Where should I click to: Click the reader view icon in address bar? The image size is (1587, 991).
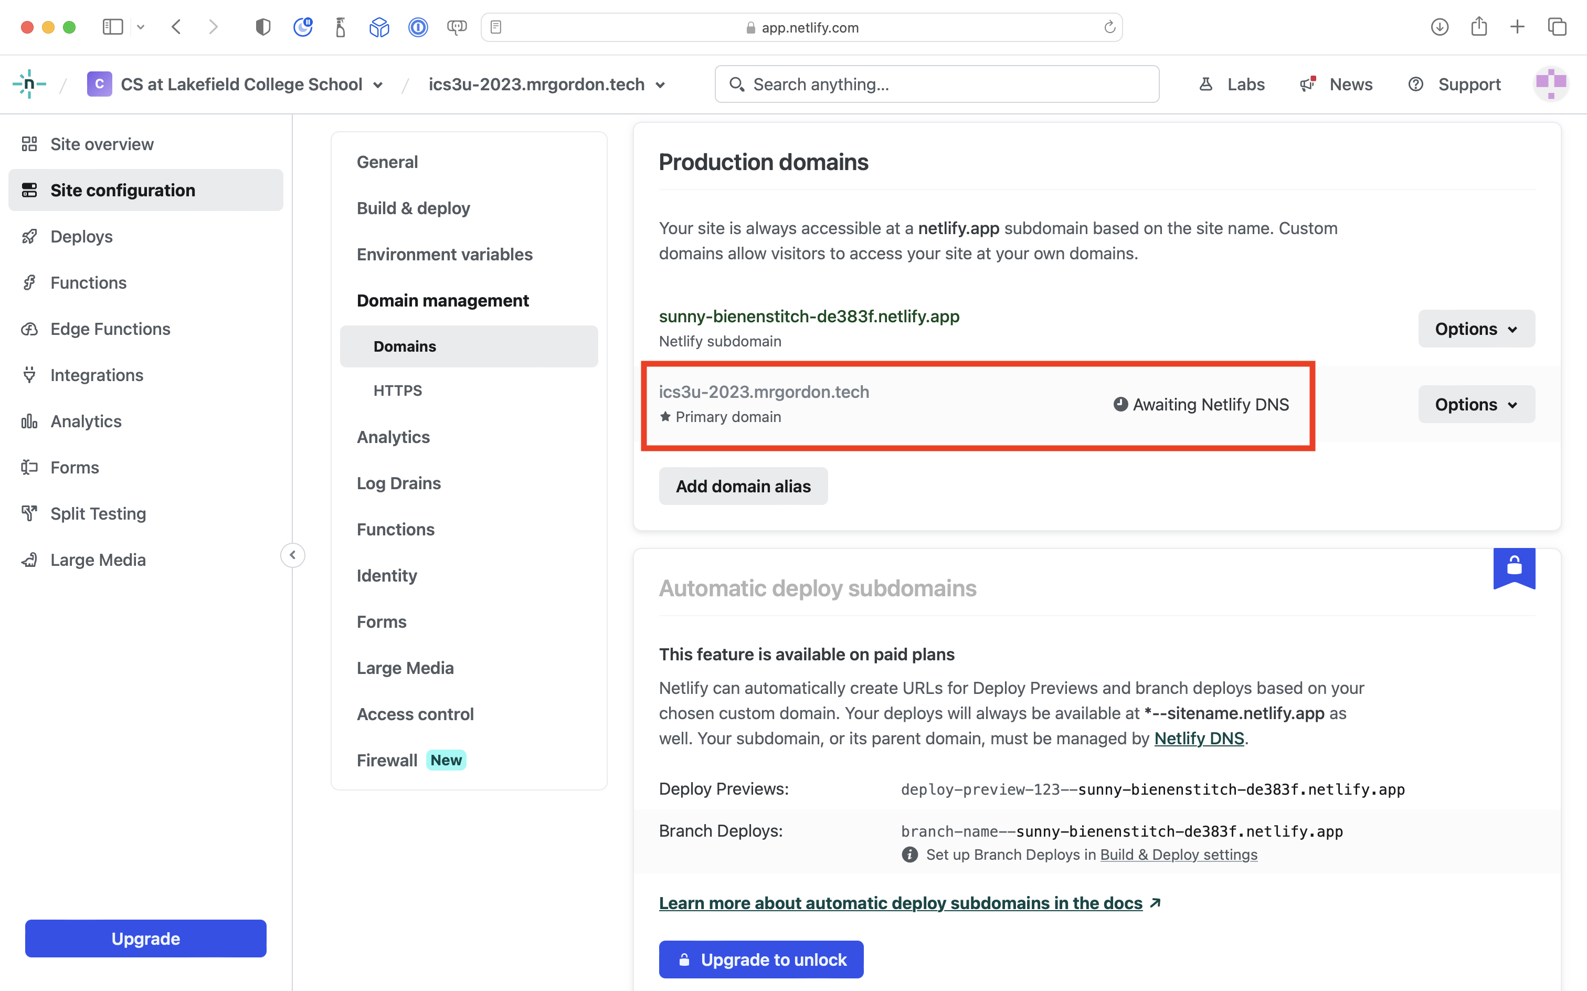coord(496,27)
